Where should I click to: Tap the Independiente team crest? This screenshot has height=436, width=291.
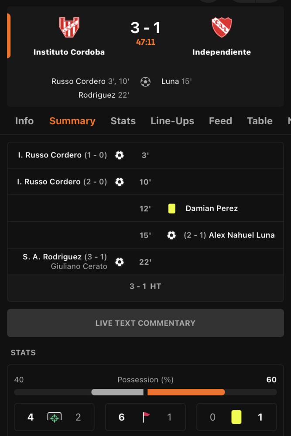click(222, 27)
